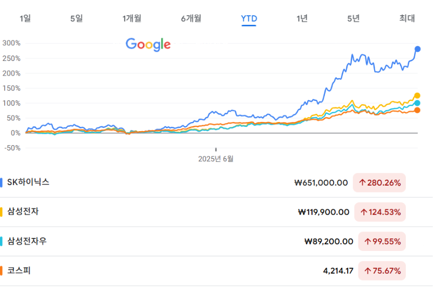Click the Google logo on the chart

click(148, 44)
